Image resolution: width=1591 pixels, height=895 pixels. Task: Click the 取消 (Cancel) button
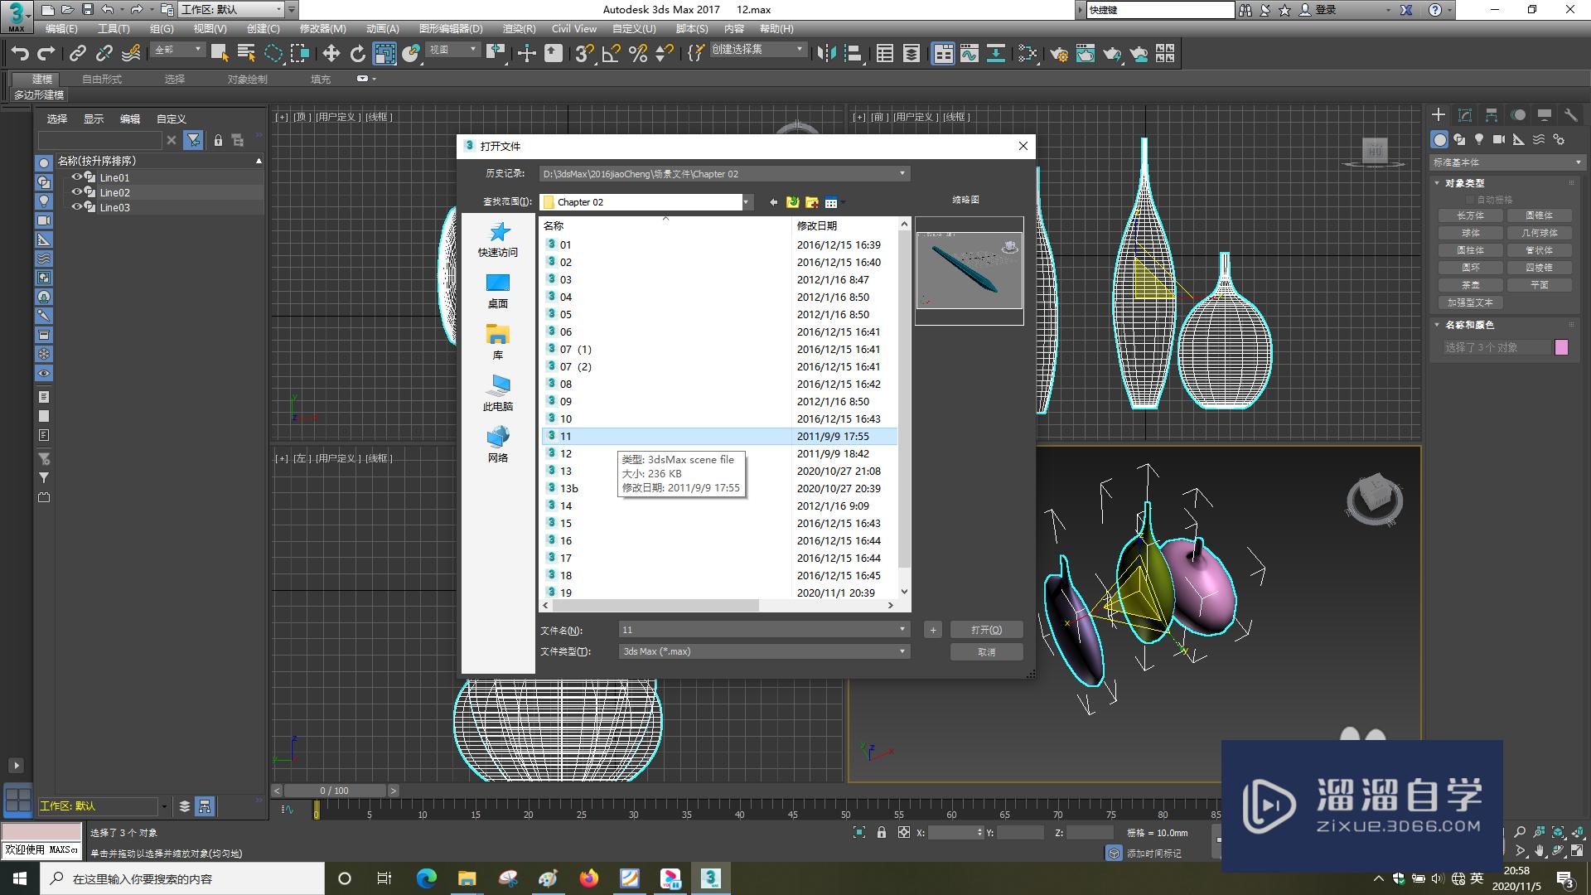[986, 652]
